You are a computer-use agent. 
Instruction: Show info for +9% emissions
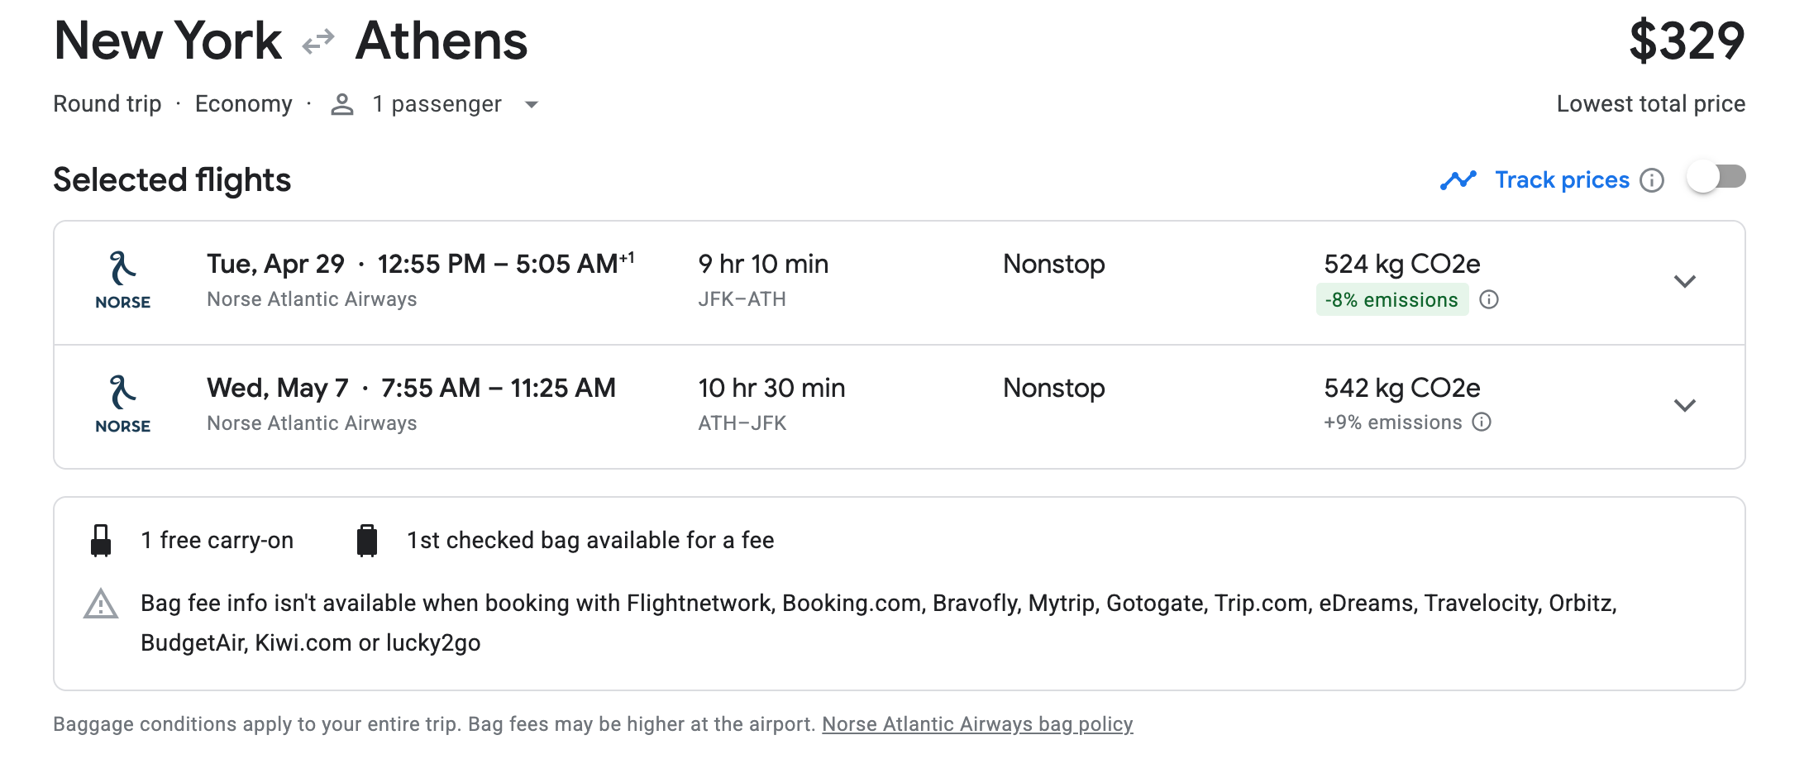1482,422
